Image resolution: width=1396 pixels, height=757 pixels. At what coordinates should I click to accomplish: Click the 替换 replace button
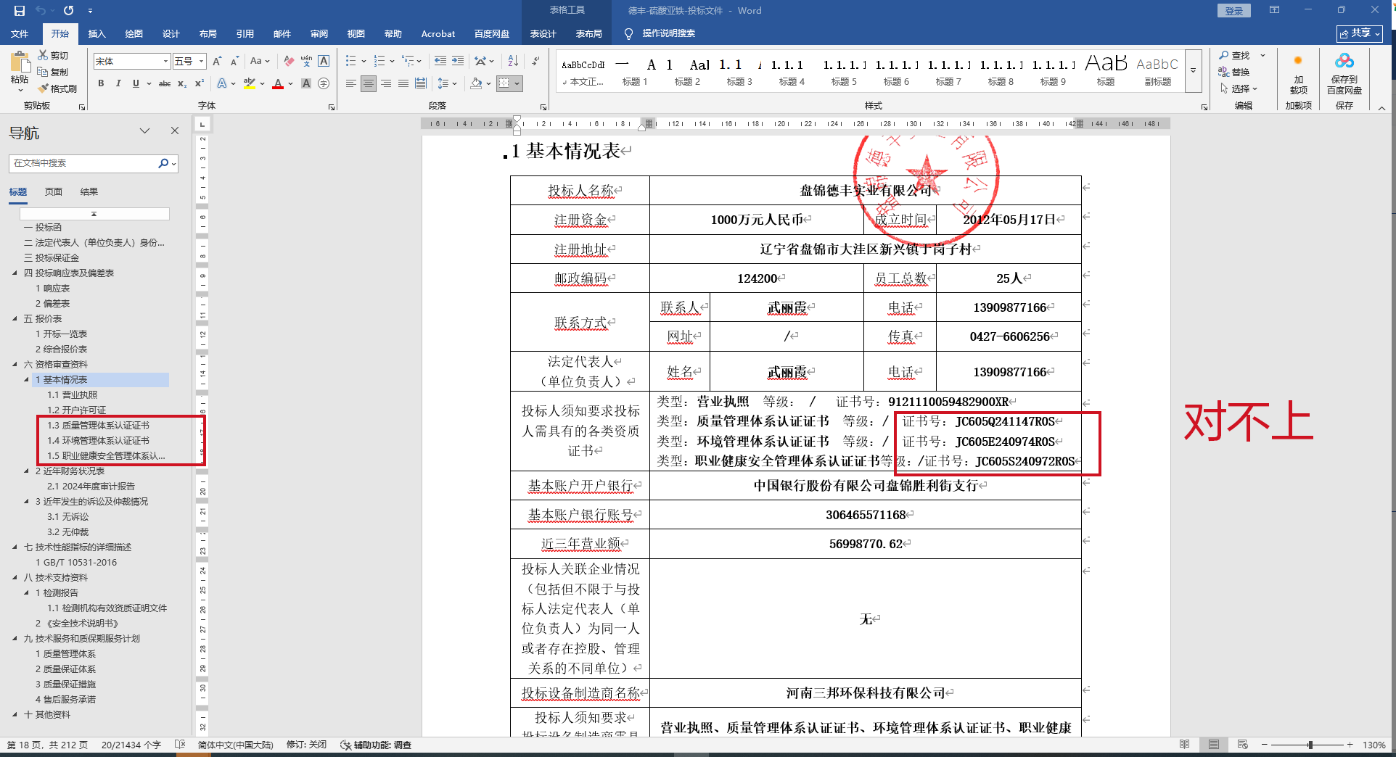(x=1235, y=72)
